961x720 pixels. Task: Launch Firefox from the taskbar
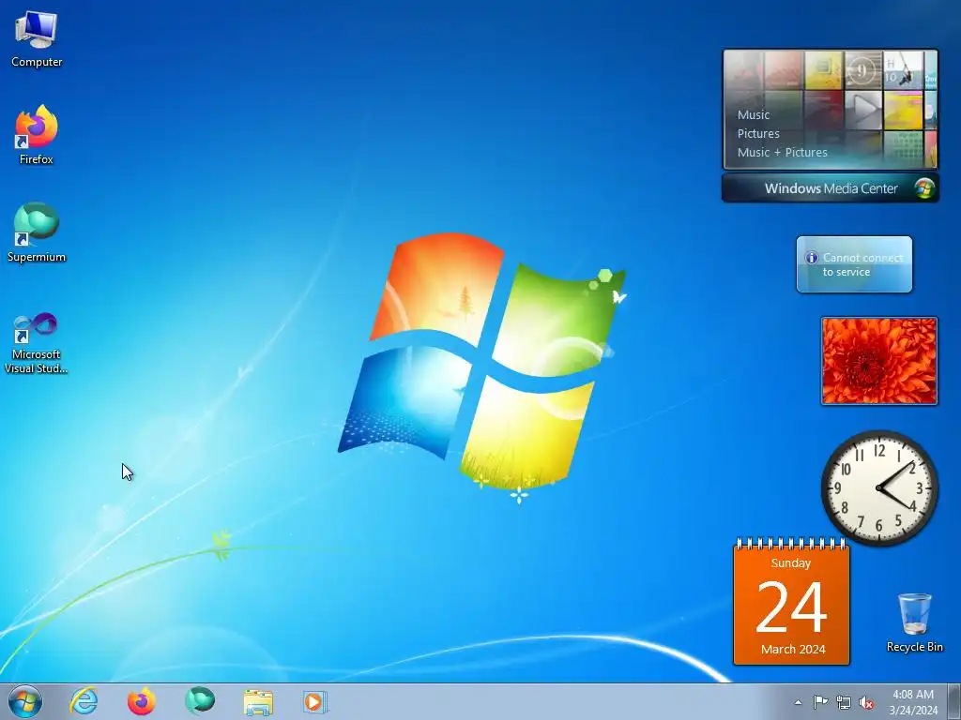[x=142, y=701]
